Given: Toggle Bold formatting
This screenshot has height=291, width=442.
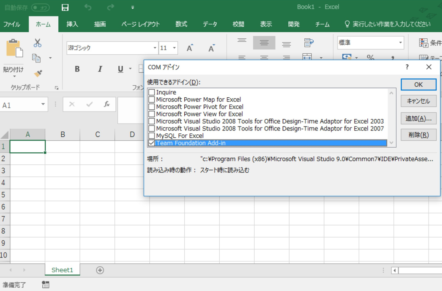Looking at the screenshot, I should (x=77, y=69).
